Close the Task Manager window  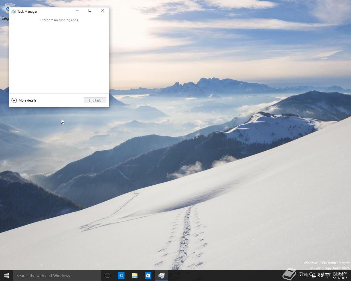coord(103,10)
